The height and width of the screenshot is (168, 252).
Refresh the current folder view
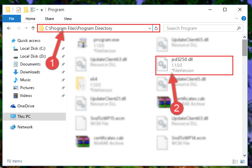(x=156, y=28)
